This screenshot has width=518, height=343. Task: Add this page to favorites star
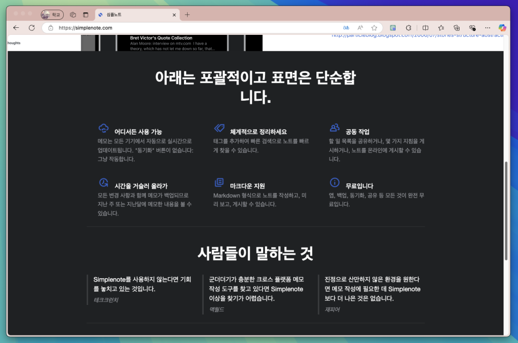point(374,28)
